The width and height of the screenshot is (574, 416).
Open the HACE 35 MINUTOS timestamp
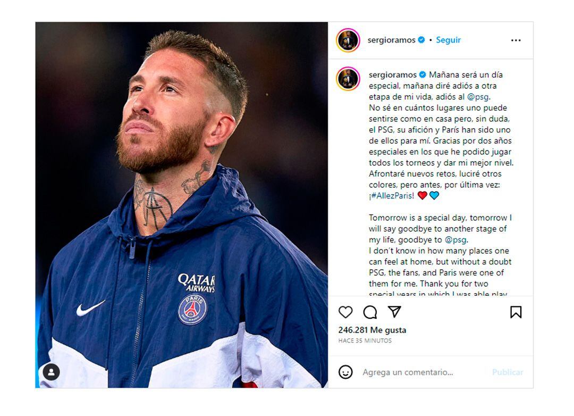pos(365,340)
